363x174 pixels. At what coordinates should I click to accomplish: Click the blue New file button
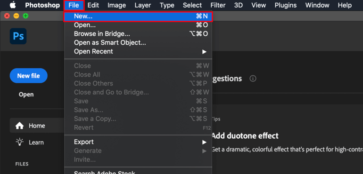[28, 76]
